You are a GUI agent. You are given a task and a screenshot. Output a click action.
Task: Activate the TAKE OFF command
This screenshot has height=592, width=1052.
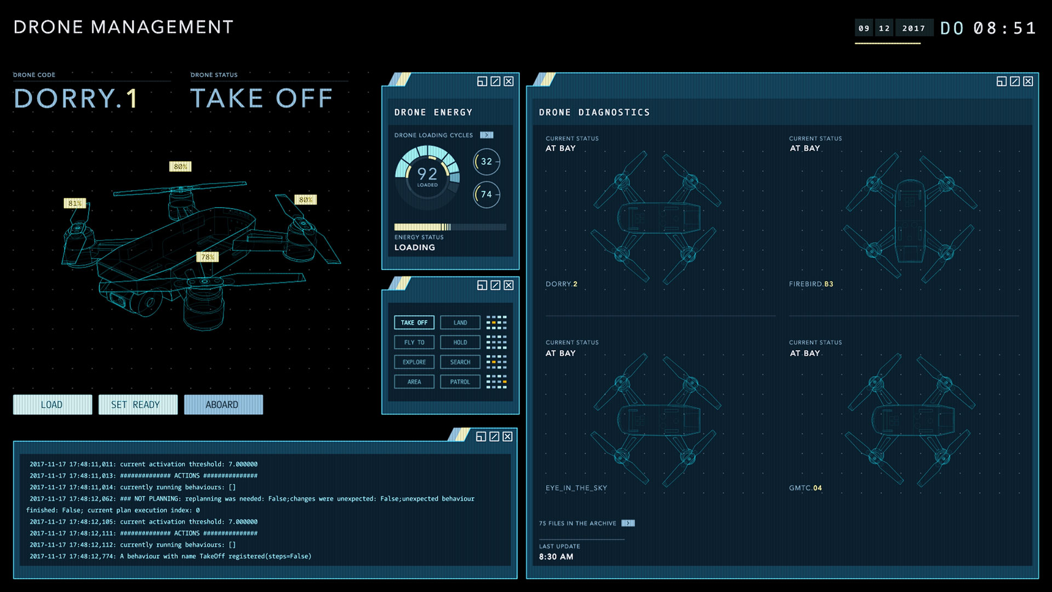point(414,322)
